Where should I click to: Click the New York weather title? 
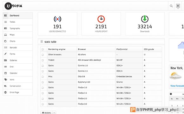(177, 68)
